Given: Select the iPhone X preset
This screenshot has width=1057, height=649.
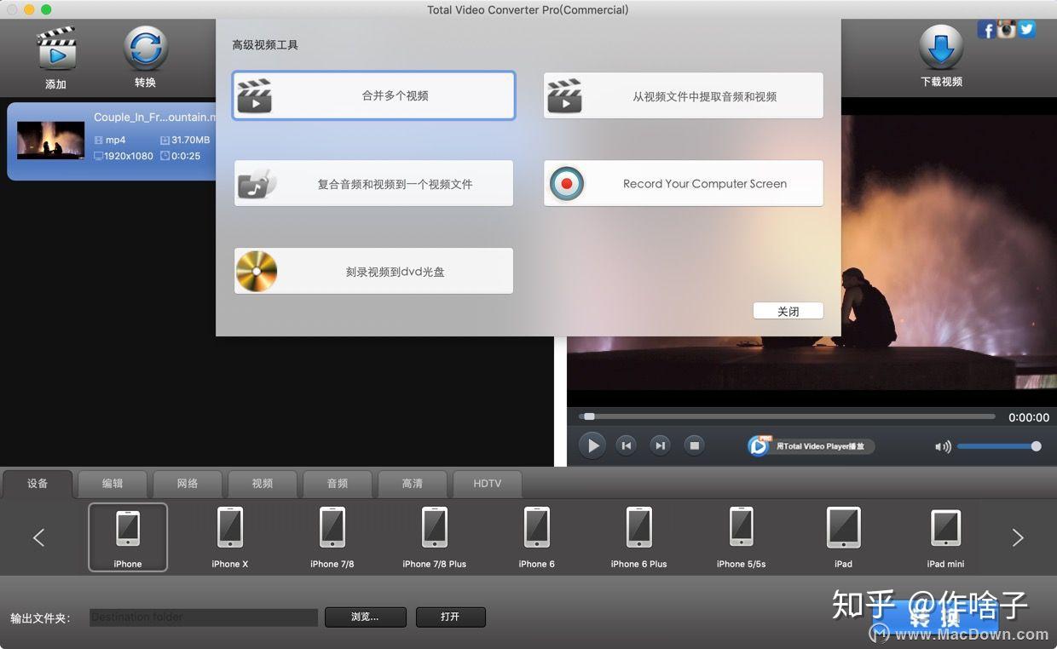Looking at the screenshot, I should [x=230, y=537].
